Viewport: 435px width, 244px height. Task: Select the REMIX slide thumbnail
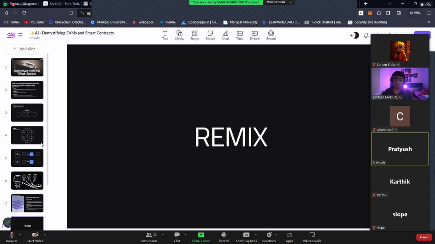(x=27, y=224)
